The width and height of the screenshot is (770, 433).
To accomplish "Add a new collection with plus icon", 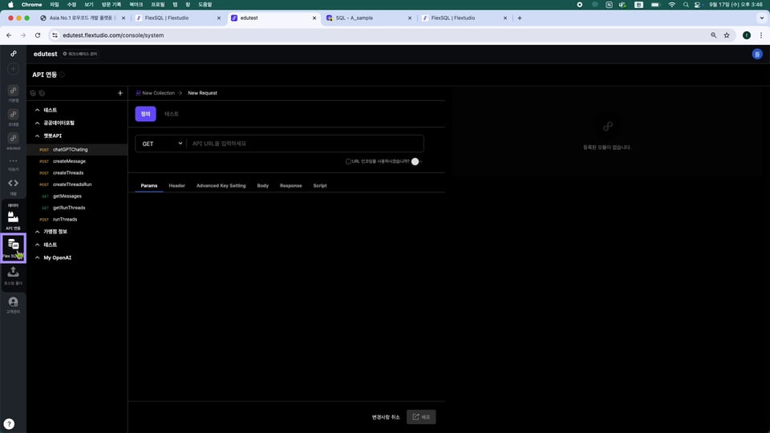I will pyautogui.click(x=120, y=93).
